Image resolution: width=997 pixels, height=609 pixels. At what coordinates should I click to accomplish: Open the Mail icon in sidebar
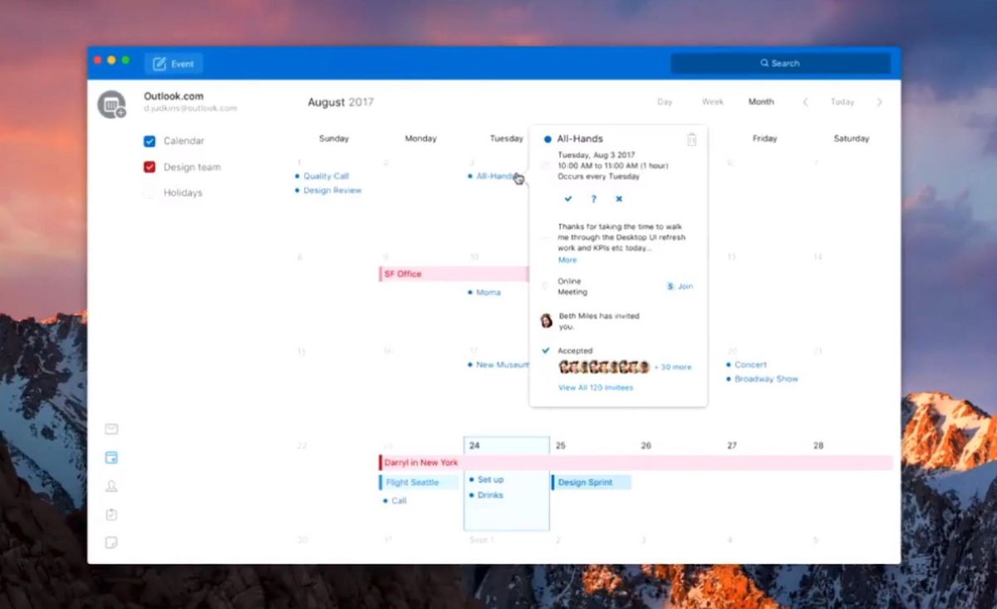[111, 429]
